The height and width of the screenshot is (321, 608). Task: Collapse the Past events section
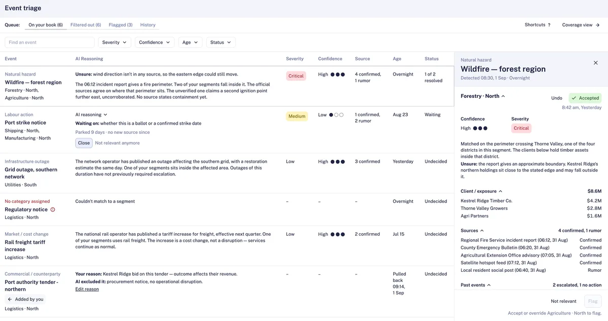[476, 285]
